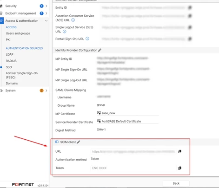Open the Service Provider Certificate selector
Image resolution: width=219 pixels, height=188 pixels.
tap(127, 121)
